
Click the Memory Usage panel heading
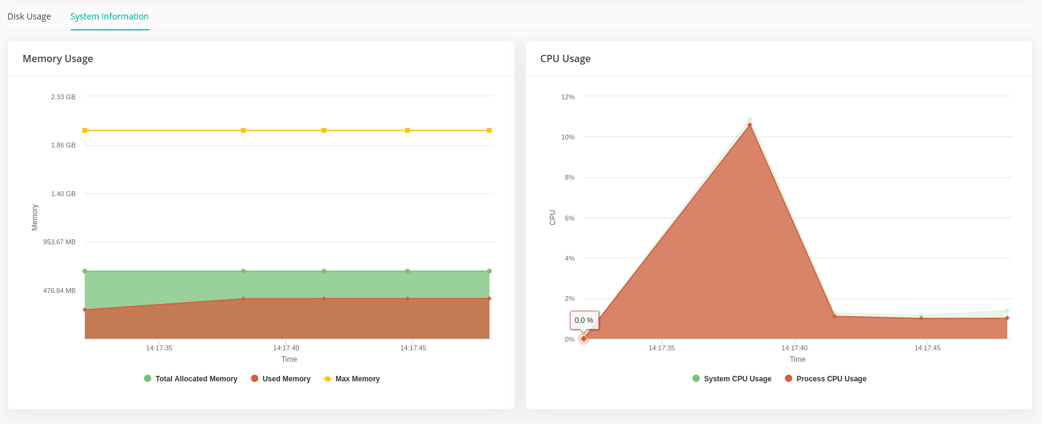pos(58,58)
